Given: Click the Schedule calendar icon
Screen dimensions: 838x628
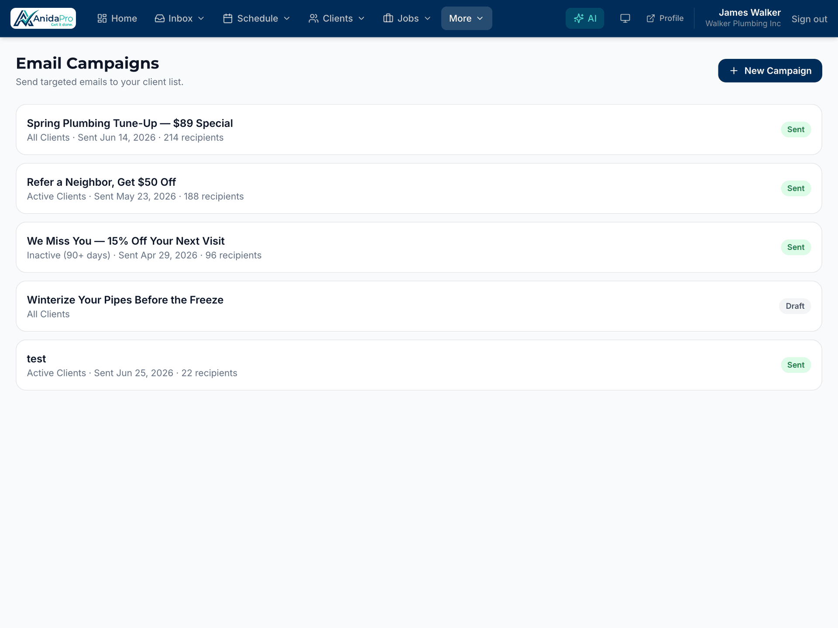Looking at the screenshot, I should click(228, 18).
